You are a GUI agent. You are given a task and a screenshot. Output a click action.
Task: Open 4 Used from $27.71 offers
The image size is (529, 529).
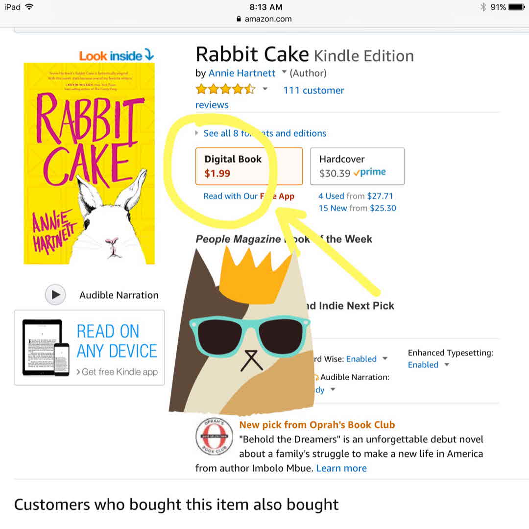click(x=356, y=196)
